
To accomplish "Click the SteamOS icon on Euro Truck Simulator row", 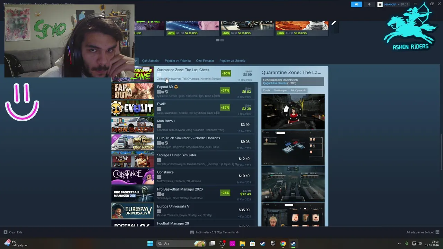I will (166, 143).
